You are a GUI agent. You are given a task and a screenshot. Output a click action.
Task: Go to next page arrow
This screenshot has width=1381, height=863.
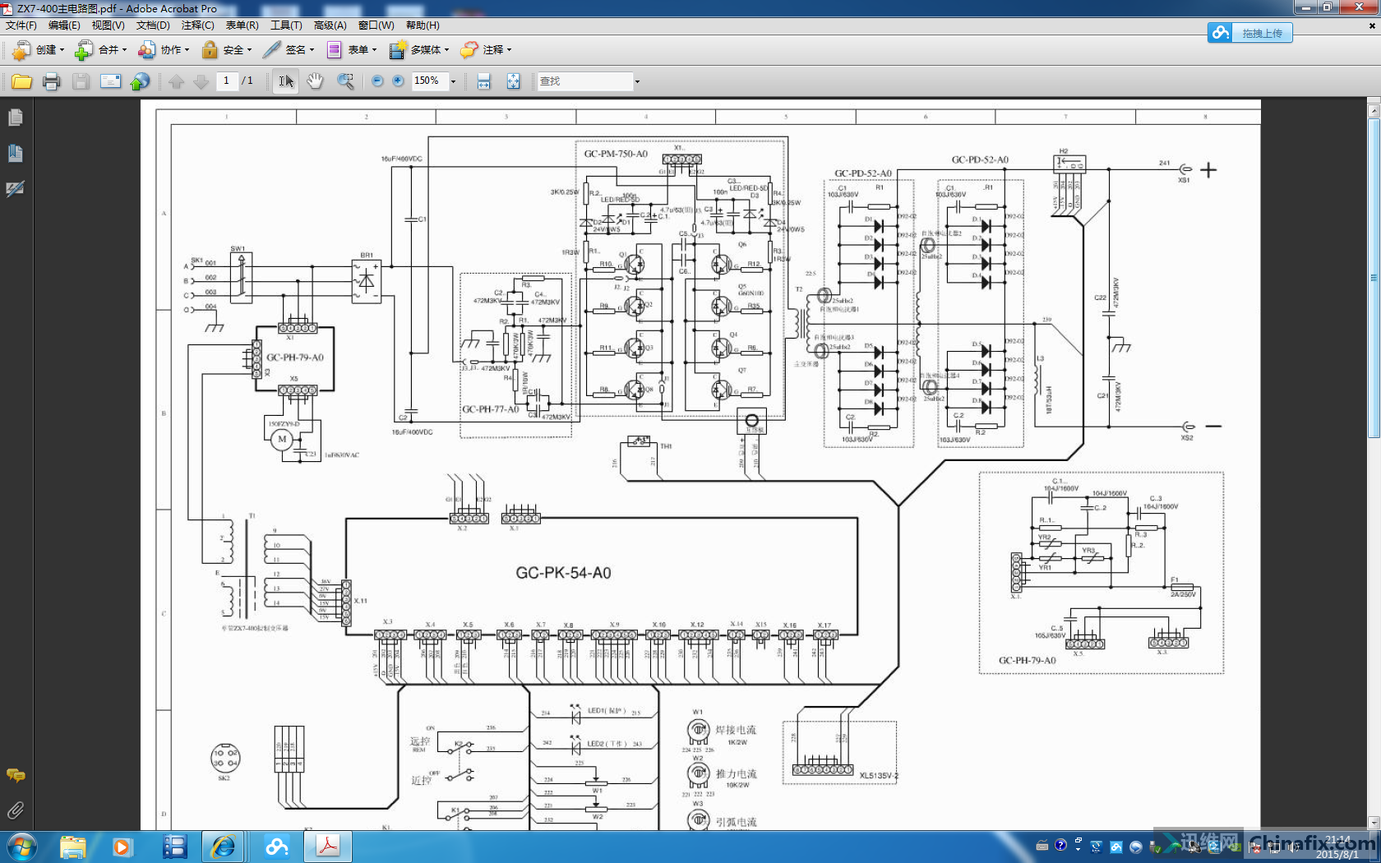201,81
